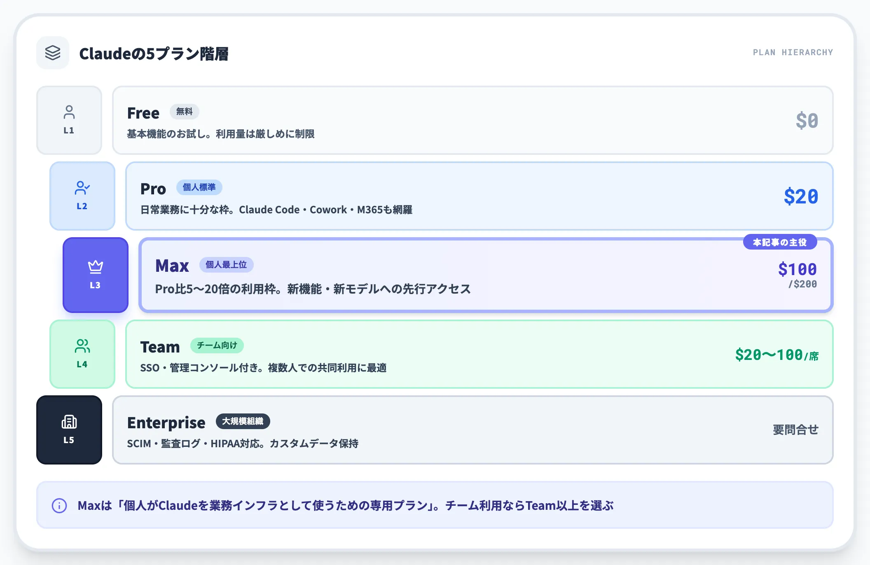Select the Free plan card
Screen dimensions: 870x565
[473, 120]
